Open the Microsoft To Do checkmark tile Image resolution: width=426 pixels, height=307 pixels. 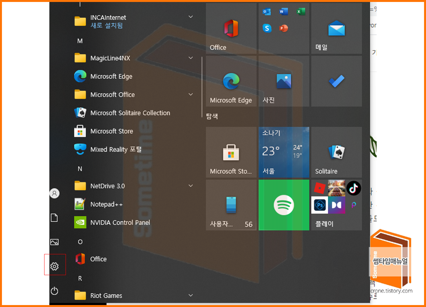(x=336, y=81)
